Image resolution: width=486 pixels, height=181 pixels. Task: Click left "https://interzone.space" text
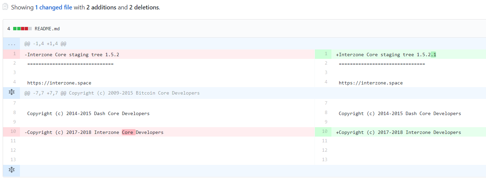59,83
